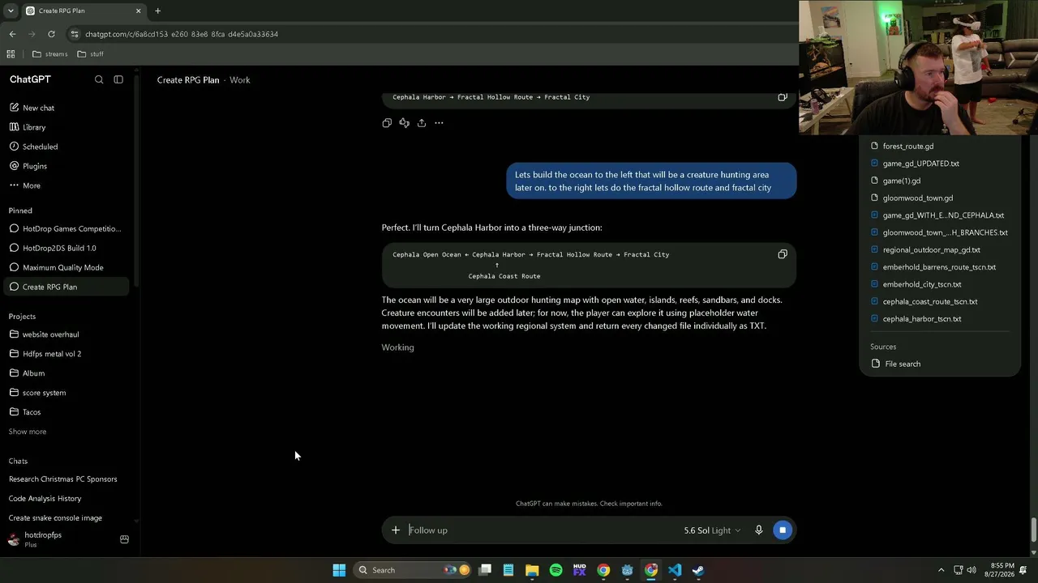This screenshot has width=1038, height=583.
Task: Open the Plugins page
Action: (66, 166)
